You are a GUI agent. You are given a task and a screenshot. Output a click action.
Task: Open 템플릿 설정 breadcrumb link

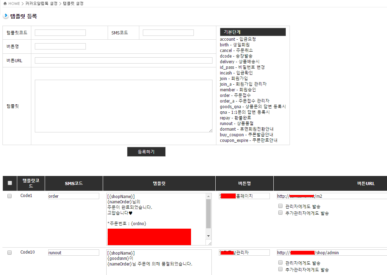click(x=73, y=3)
